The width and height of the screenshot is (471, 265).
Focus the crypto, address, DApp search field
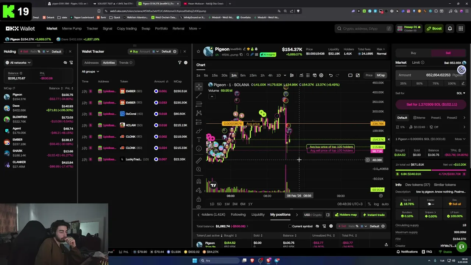tap(364, 28)
